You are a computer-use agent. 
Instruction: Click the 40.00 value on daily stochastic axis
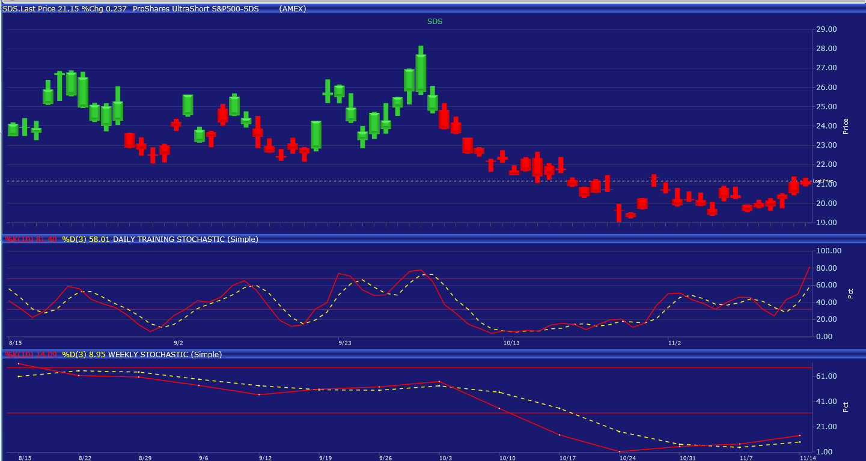click(x=826, y=302)
